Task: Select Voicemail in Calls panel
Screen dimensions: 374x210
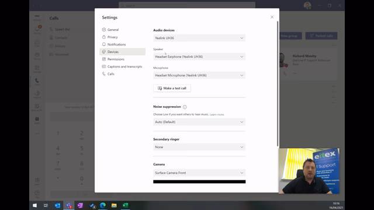Action: (59, 54)
